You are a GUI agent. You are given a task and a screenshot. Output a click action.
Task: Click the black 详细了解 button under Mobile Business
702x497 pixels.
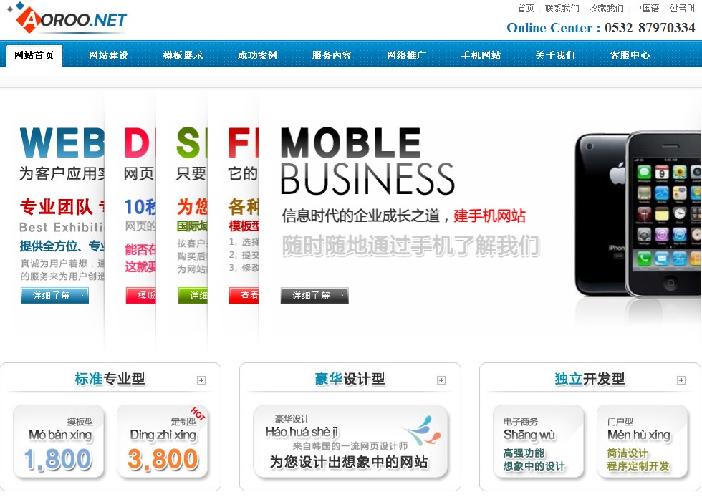[x=314, y=296]
